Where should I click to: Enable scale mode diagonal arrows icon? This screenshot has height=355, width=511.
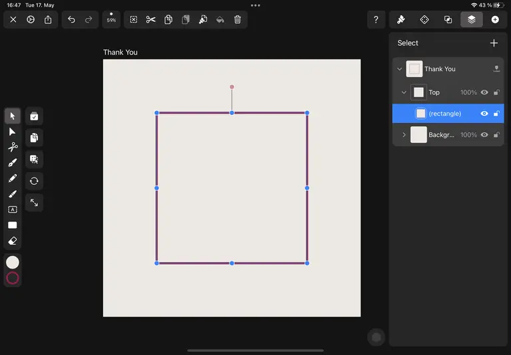34,203
